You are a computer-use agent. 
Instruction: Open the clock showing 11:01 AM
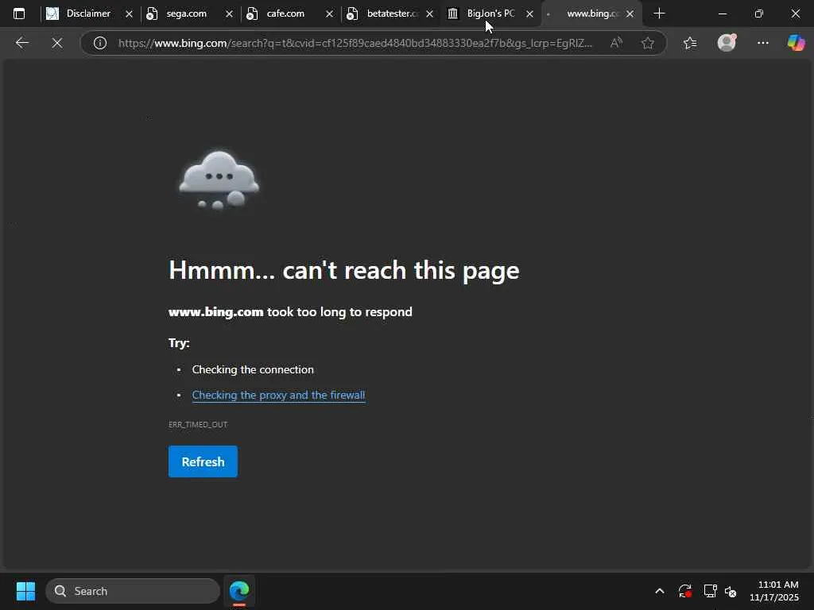tap(774, 591)
